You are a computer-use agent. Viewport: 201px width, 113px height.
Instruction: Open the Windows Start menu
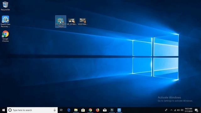[x=3, y=110]
